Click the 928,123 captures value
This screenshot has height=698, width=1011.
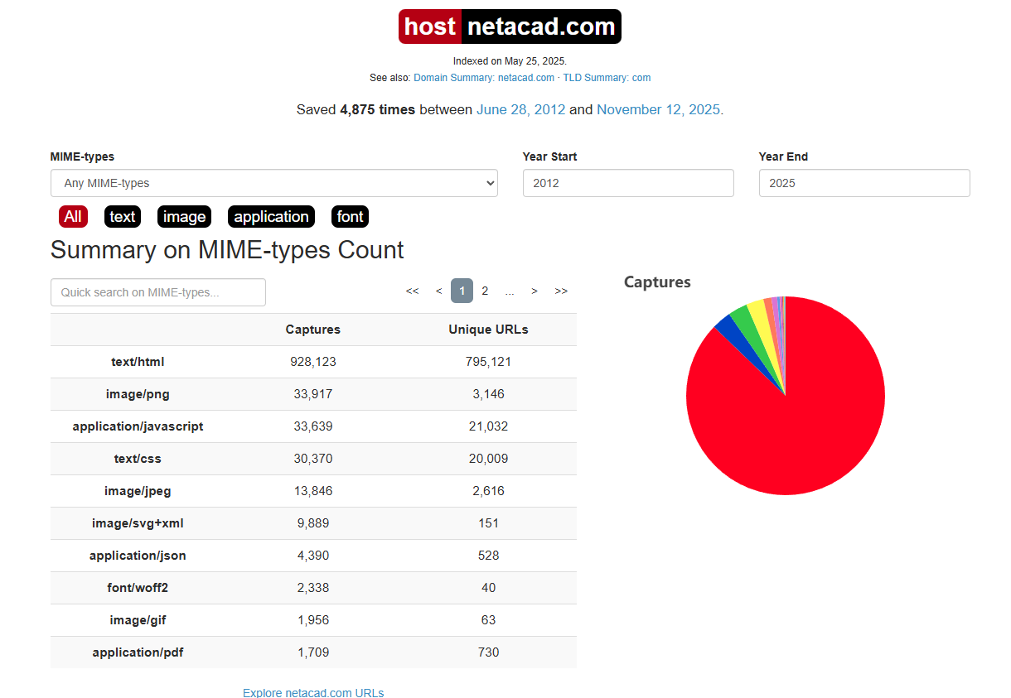click(x=313, y=362)
